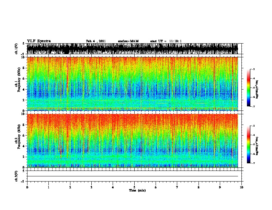
Task: Click the "-3" label on ch.2 color bar
Action: [x=253, y=126]
